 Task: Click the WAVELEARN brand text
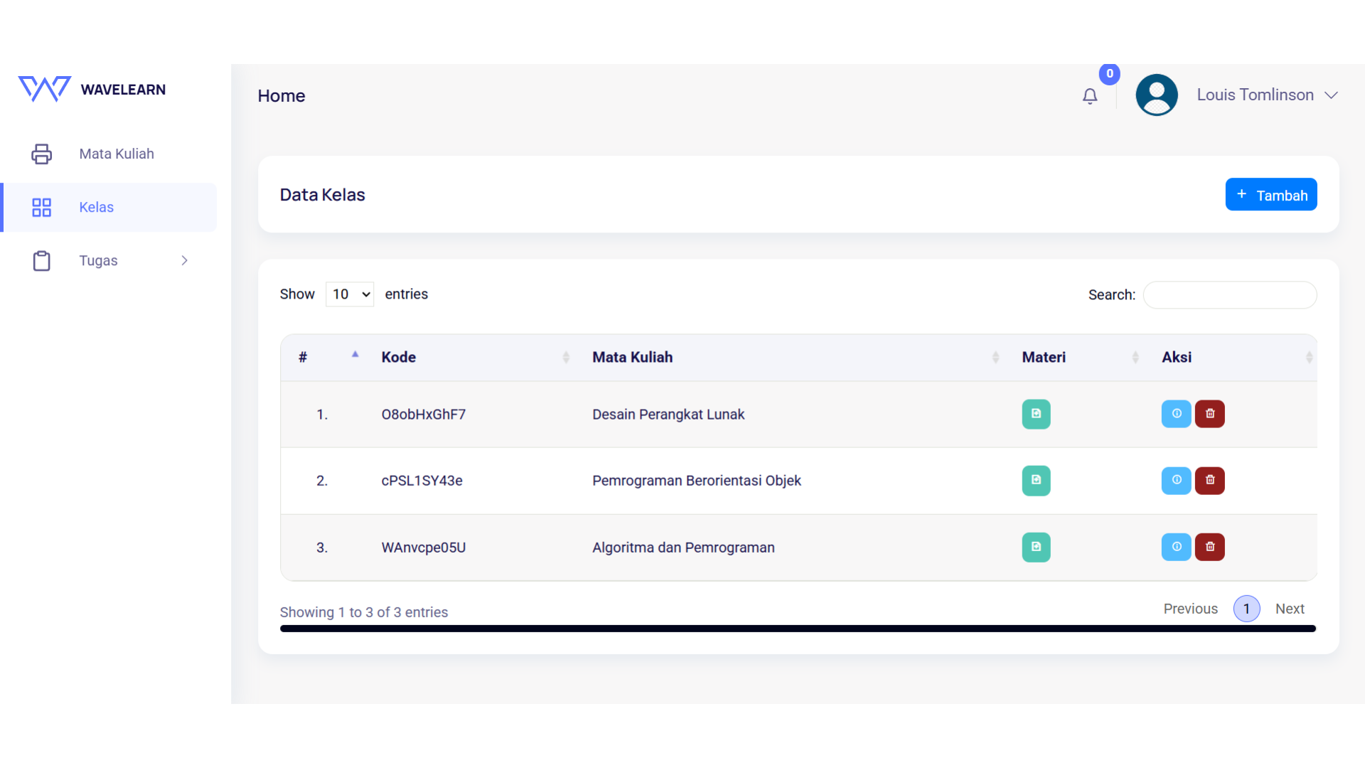[x=123, y=90]
